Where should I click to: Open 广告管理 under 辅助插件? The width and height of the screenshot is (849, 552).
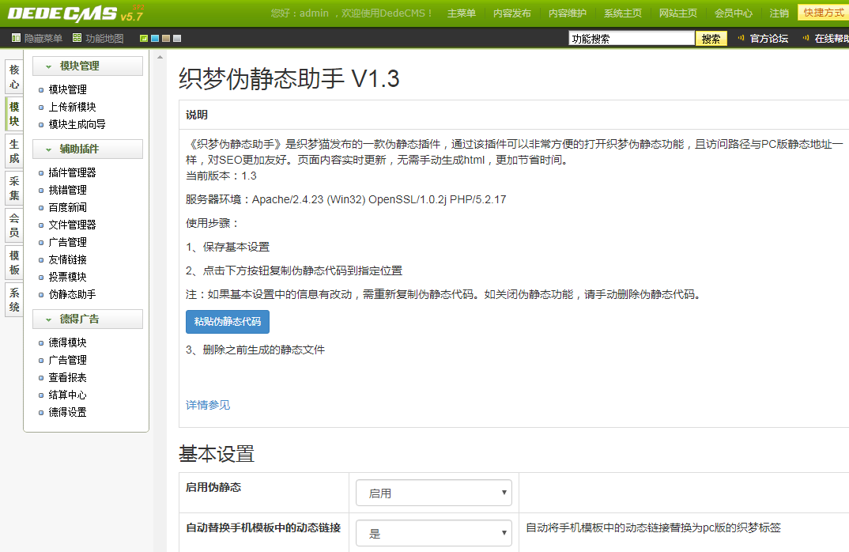pos(68,242)
